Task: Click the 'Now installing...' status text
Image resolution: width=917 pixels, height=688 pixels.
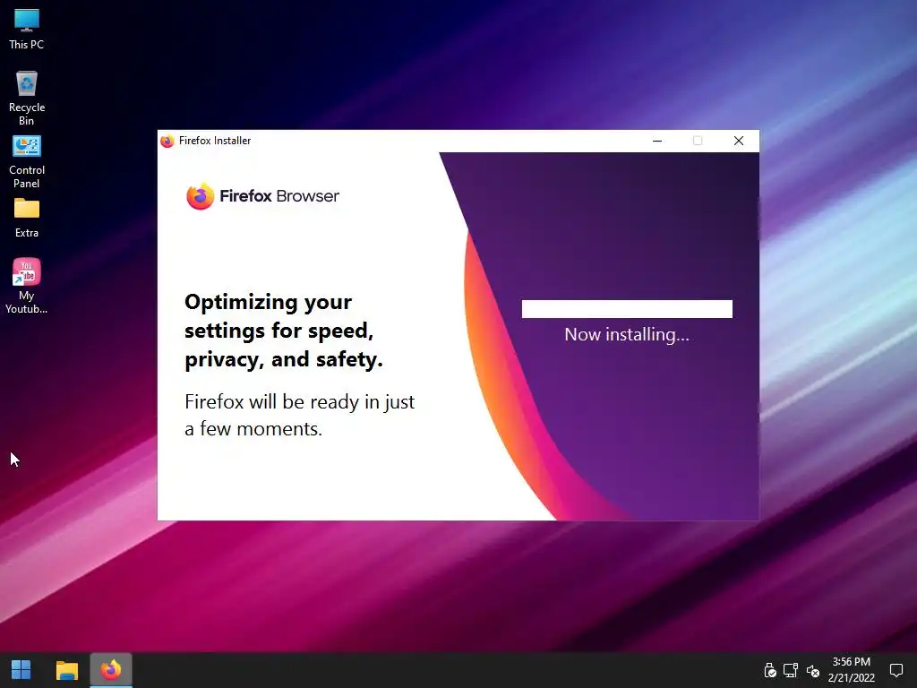Action: click(x=627, y=335)
